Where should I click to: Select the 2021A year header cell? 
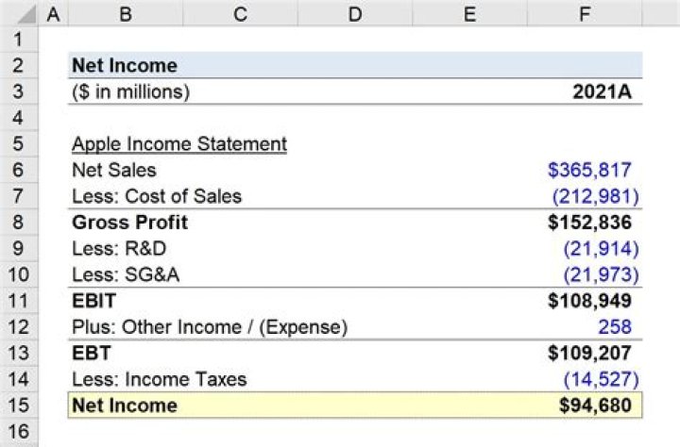pyautogui.click(x=603, y=91)
